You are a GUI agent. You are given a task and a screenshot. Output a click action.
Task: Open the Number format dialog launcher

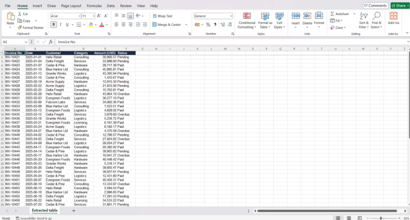coord(233,34)
